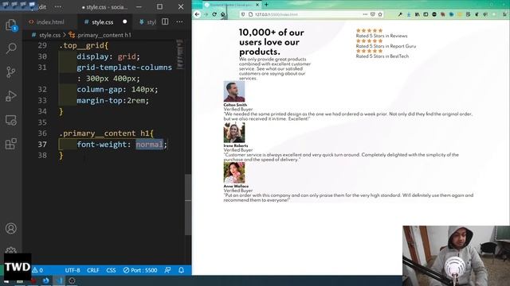Screen dimensions: 510x286
Task: Open the browser Library icon
Action: [417, 14]
